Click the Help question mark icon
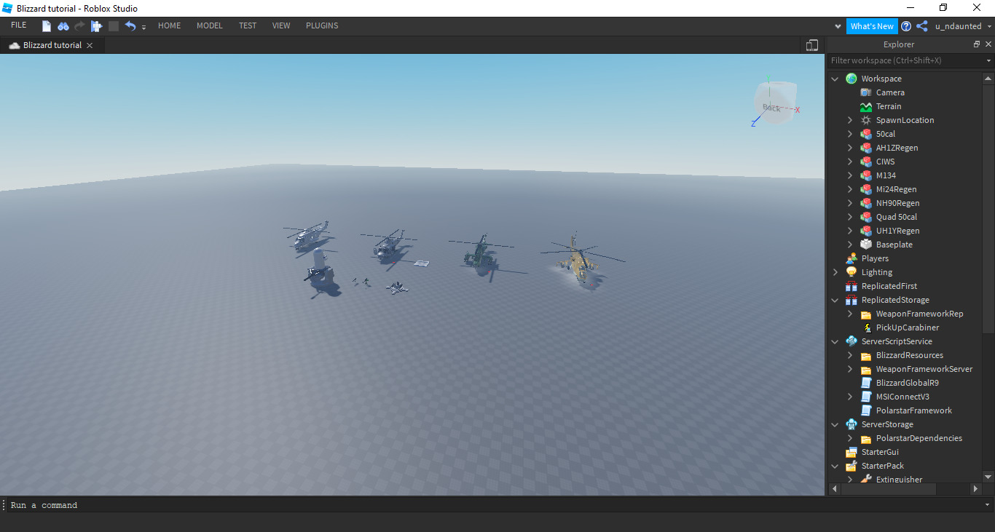Image resolution: width=995 pixels, height=532 pixels. (x=906, y=26)
